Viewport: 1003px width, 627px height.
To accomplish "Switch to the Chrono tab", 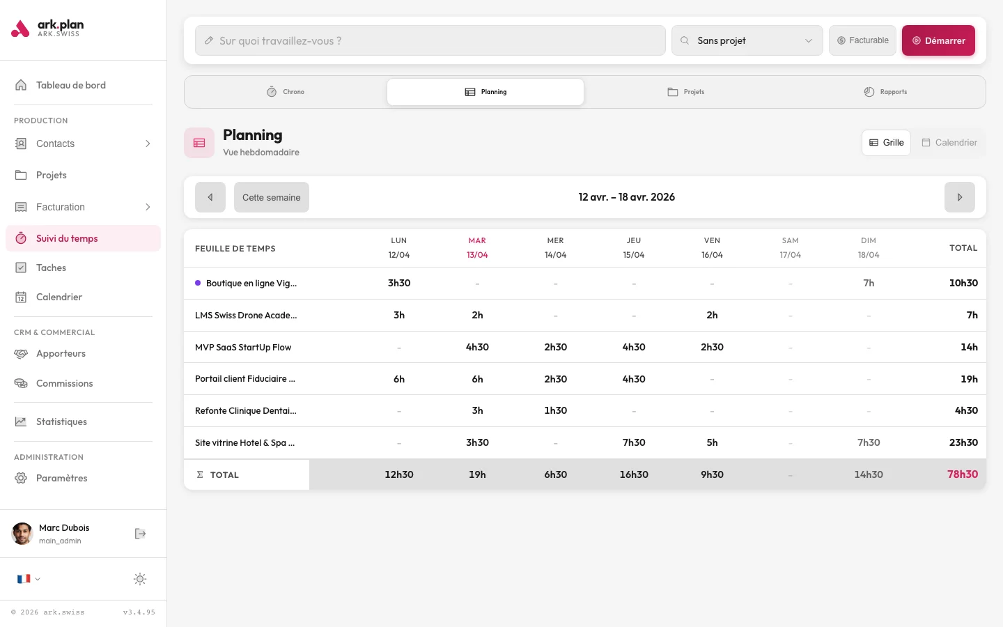I will click(286, 92).
